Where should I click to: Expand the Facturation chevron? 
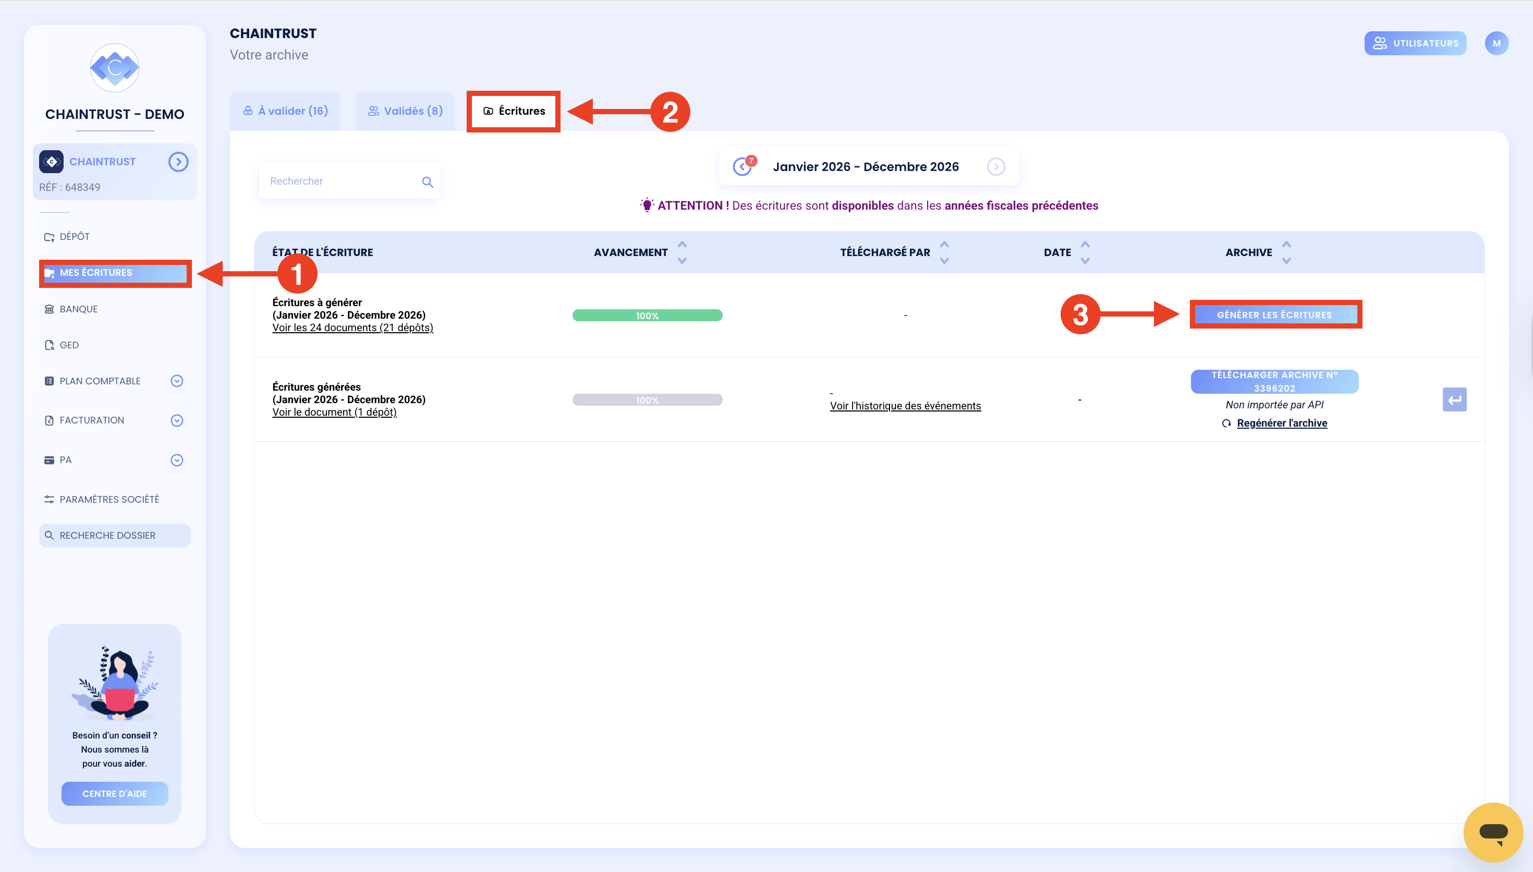point(177,420)
